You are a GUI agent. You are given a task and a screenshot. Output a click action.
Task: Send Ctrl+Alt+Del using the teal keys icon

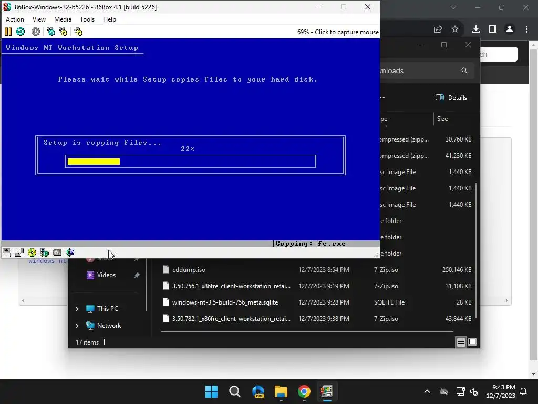click(51, 32)
